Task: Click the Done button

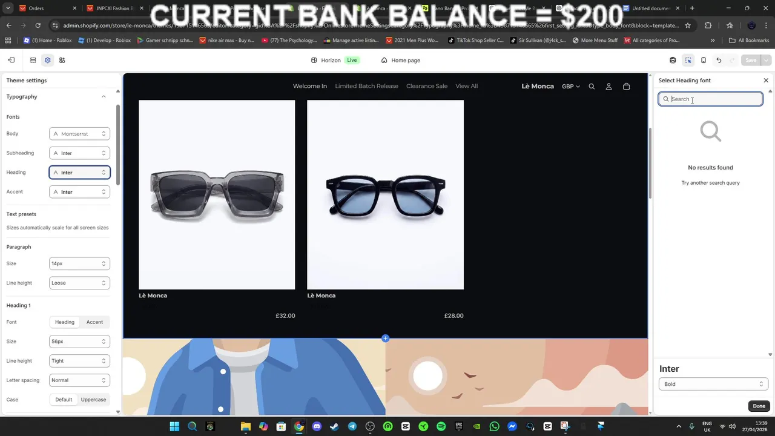Action: click(759, 406)
